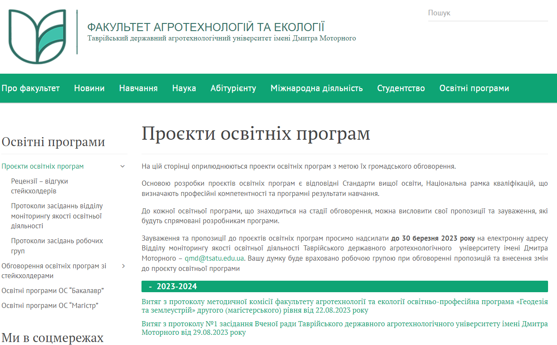Open the "Навчання" menu
The width and height of the screenshot is (557, 345).
coord(138,88)
